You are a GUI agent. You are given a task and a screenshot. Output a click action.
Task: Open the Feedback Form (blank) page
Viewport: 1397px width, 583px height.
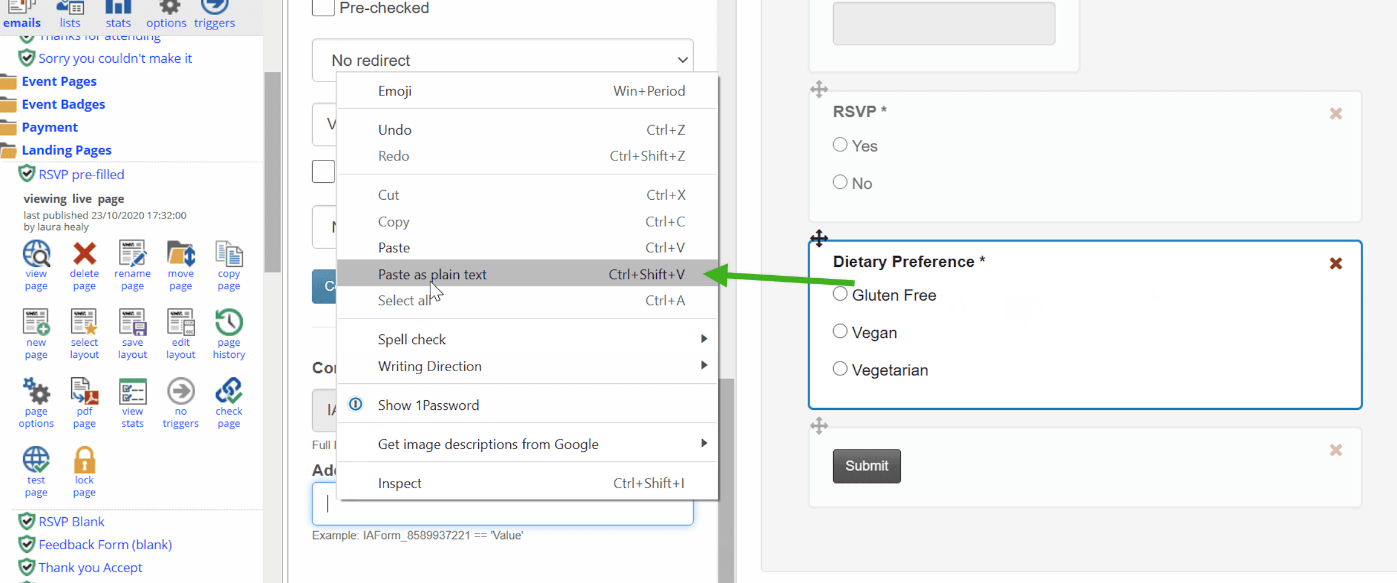[105, 544]
